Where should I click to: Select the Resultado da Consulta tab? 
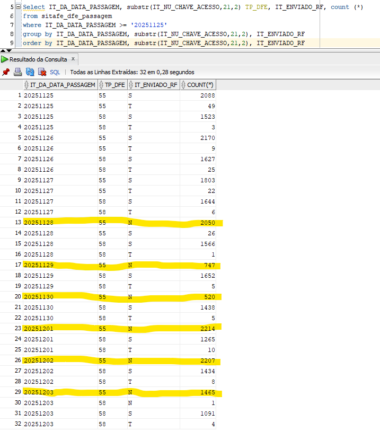(38, 59)
